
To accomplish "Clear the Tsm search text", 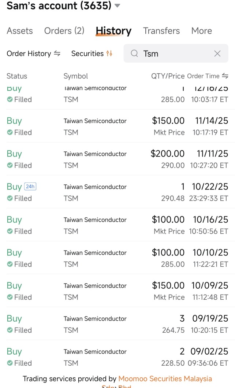I will (217, 53).
